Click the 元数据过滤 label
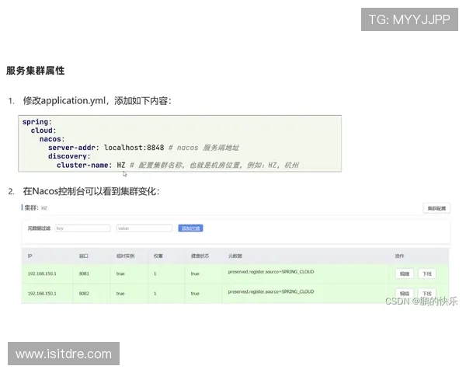Image resolution: width=466 pixels, height=373 pixels. [39, 228]
